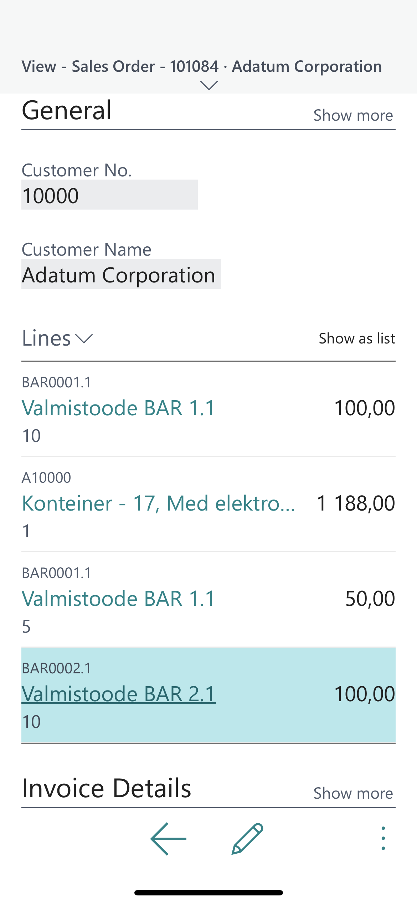Tap the General section heading
Viewport: 417px width, 904px height.
(67, 110)
